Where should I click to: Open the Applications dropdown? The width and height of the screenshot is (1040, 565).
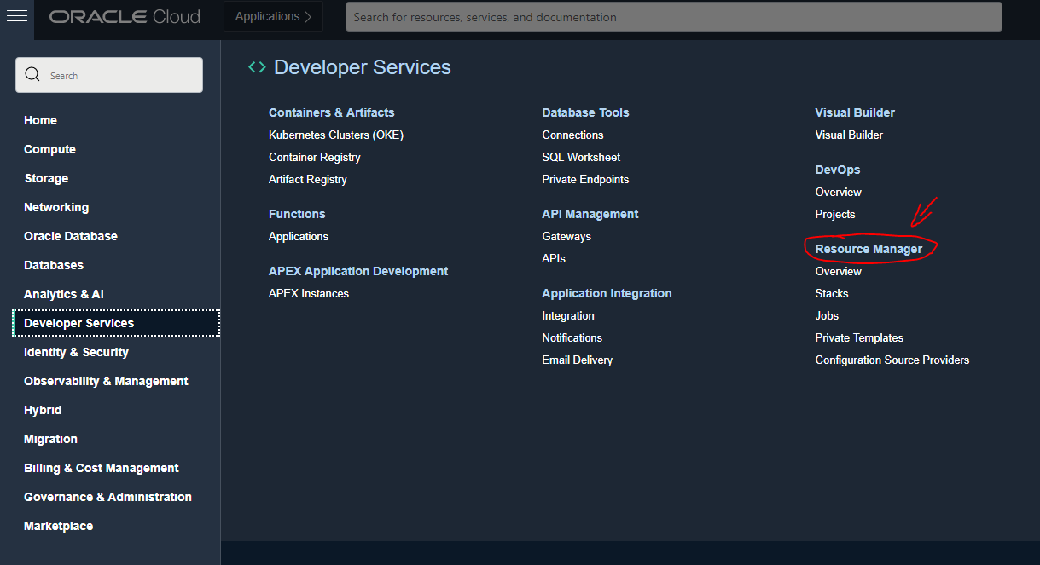[273, 16]
